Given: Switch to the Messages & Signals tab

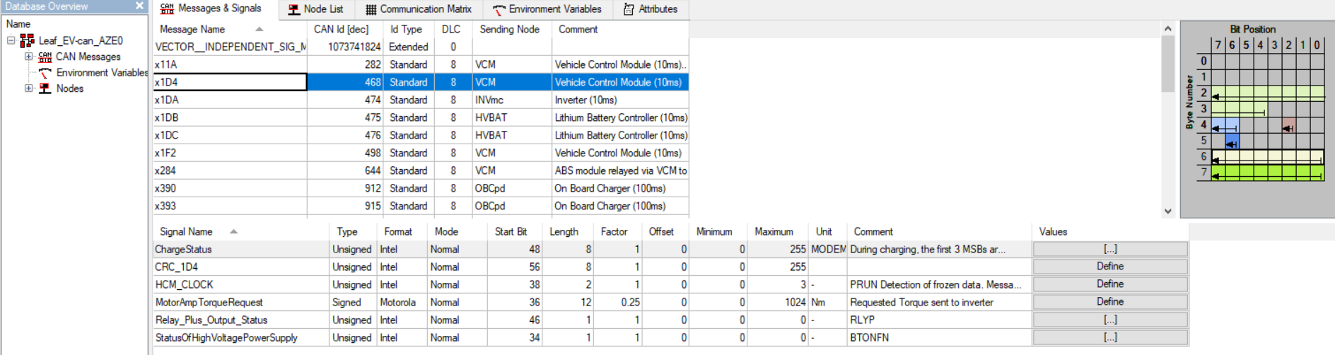Looking at the screenshot, I should pos(211,8).
